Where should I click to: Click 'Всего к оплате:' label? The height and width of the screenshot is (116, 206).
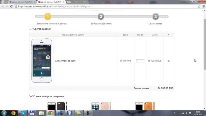[142, 88]
